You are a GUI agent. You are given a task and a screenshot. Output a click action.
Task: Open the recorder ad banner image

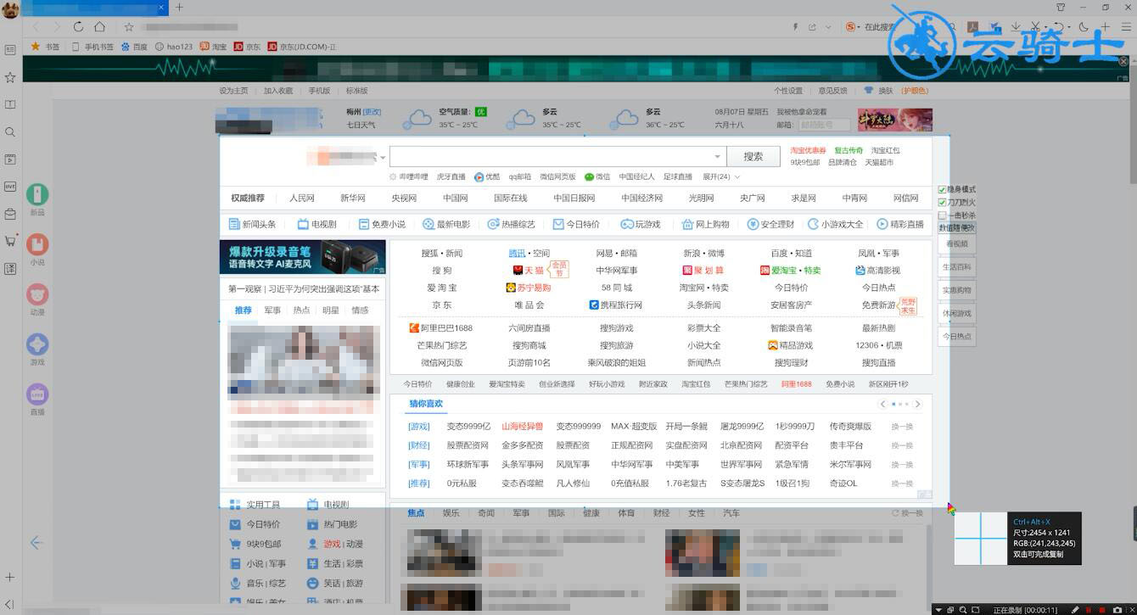(302, 257)
